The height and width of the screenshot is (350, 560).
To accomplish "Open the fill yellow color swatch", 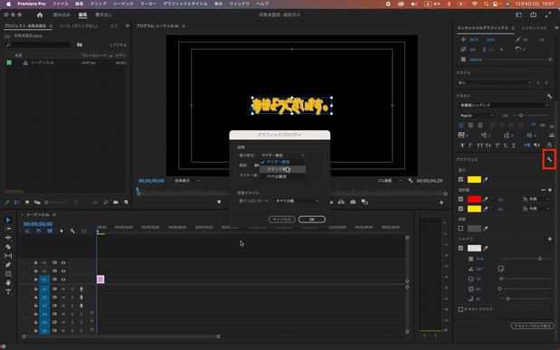I will tap(474, 179).
